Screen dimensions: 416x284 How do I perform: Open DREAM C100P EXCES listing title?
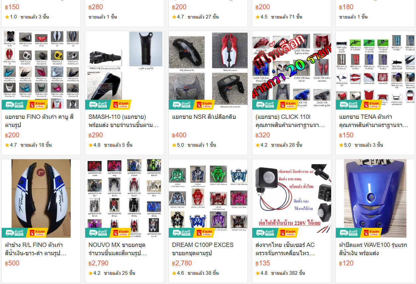[203, 249]
